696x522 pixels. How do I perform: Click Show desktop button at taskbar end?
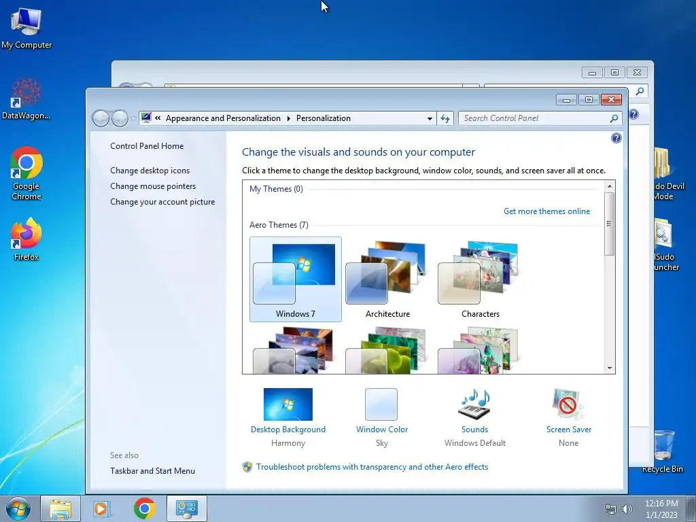click(691, 508)
